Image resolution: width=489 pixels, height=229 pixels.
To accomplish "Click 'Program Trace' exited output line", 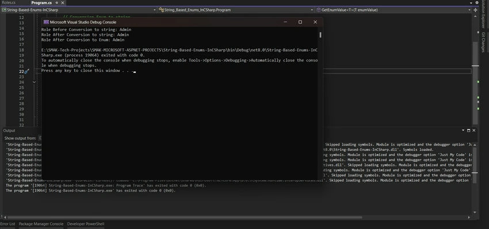I will 106,185.
